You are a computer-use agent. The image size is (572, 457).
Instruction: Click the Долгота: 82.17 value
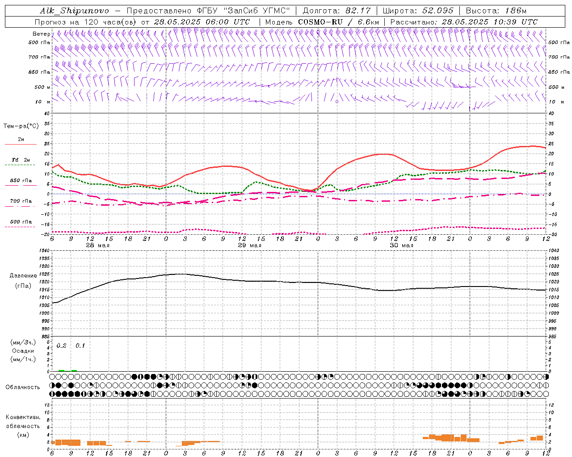point(337,11)
